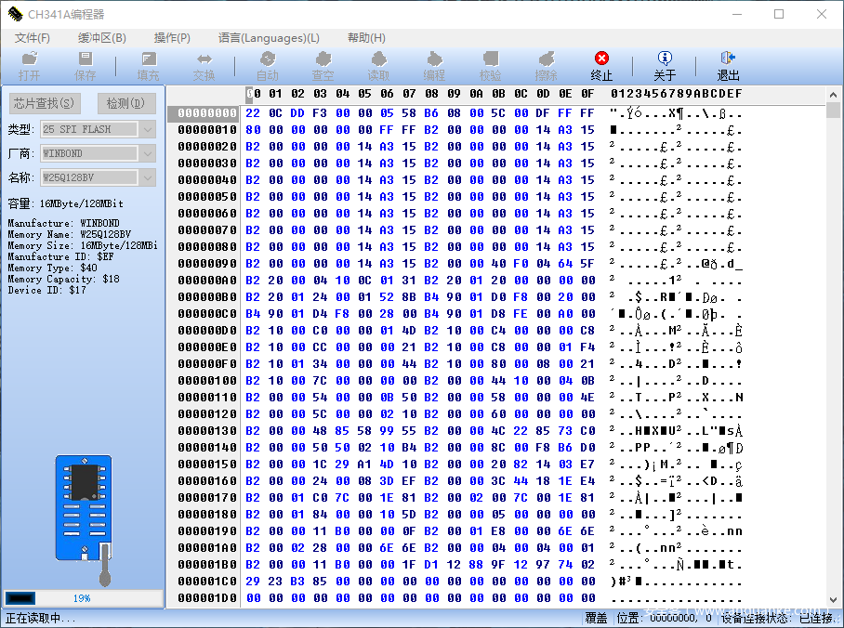Click the 读取 (Read) chip icon
This screenshot has width=844, height=628.
pos(378,59)
